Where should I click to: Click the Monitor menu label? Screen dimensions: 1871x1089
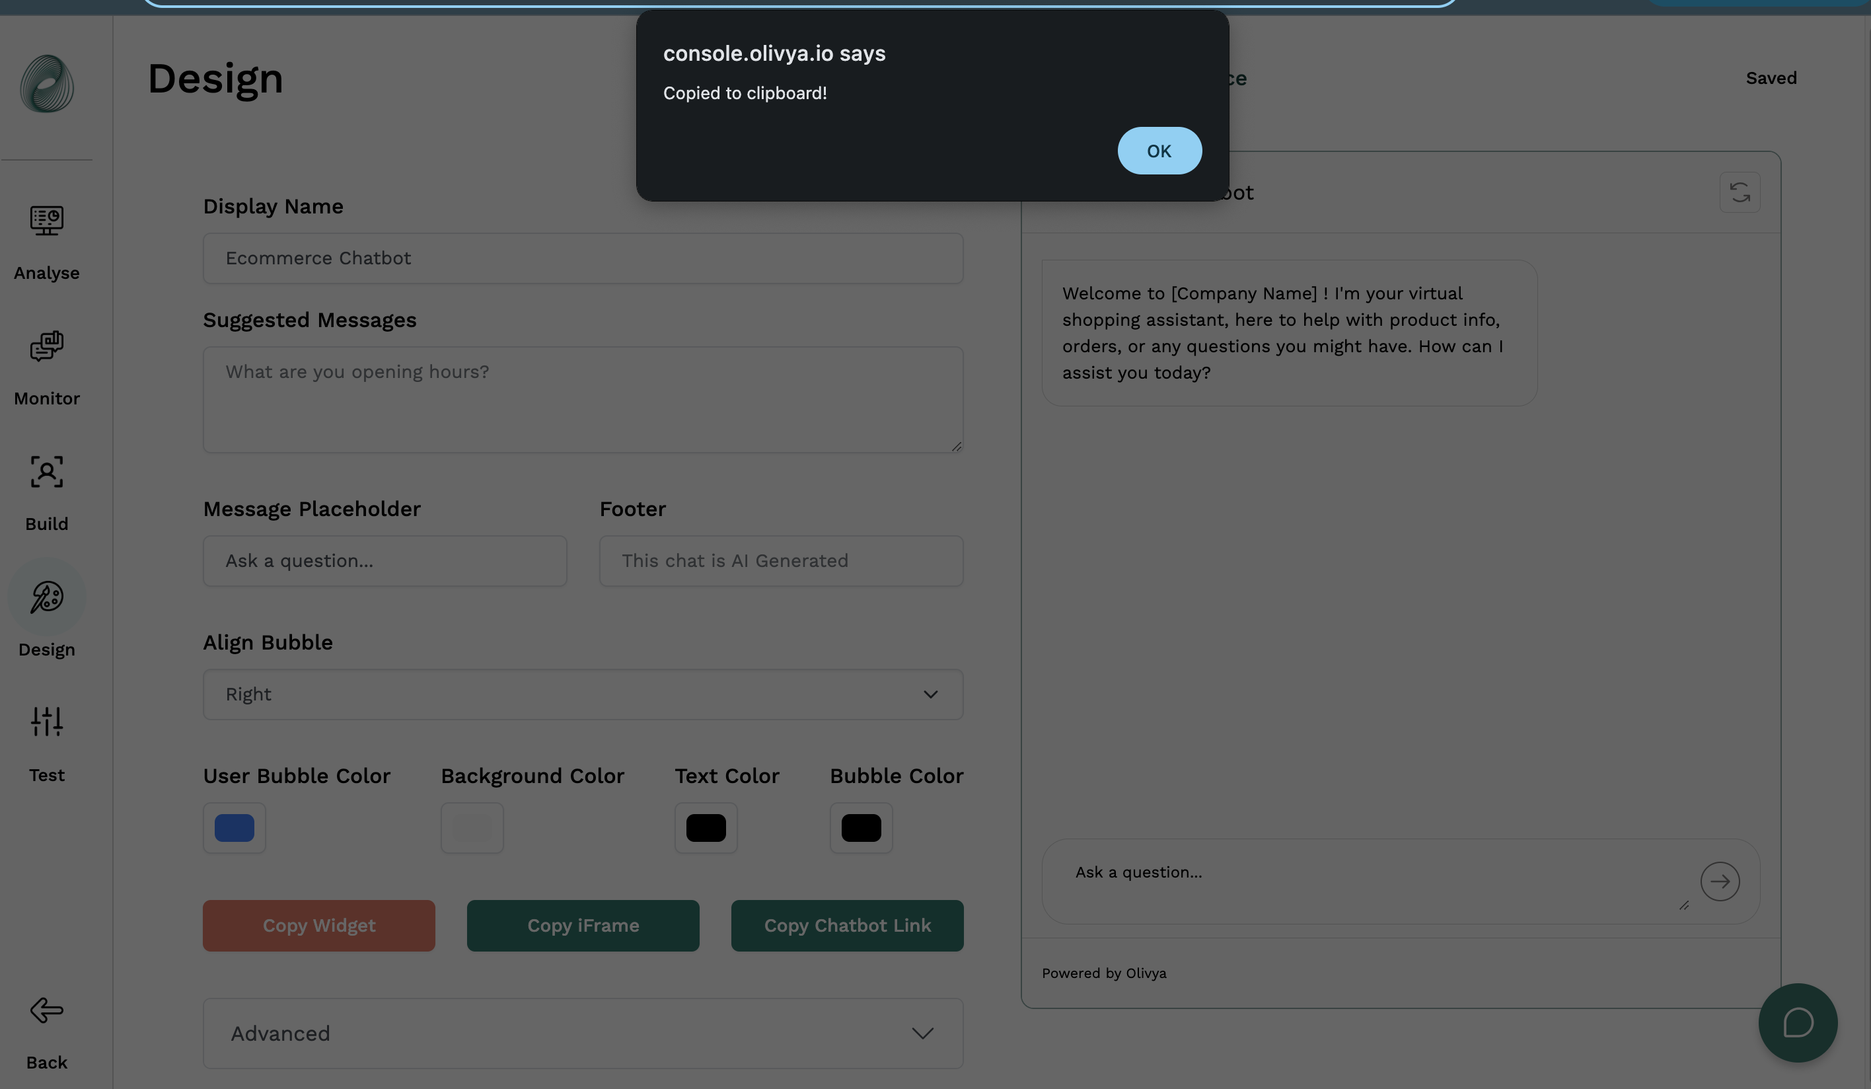(x=47, y=399)
